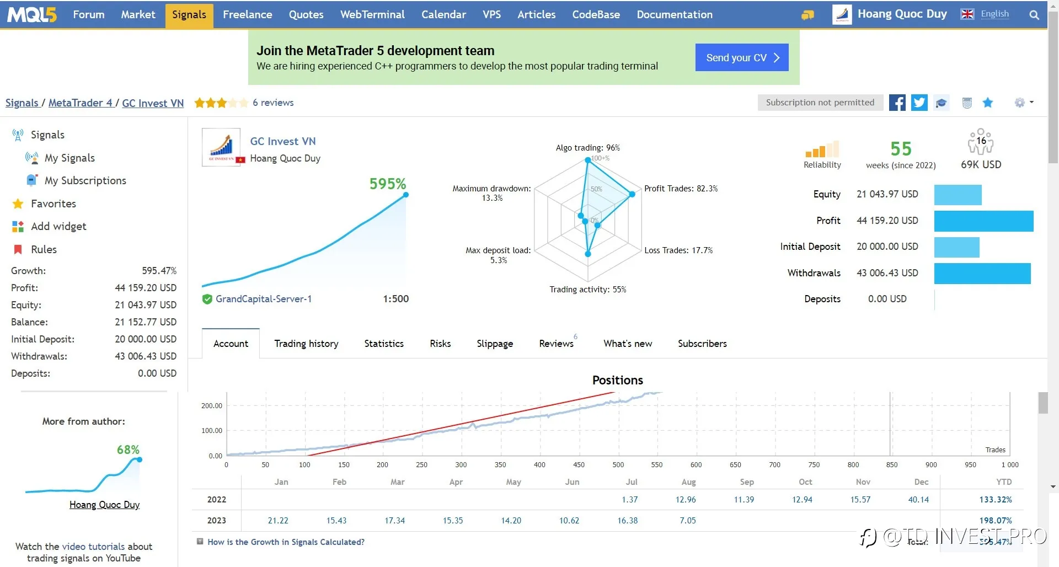Open the 6 reviews link

[273, 103]
